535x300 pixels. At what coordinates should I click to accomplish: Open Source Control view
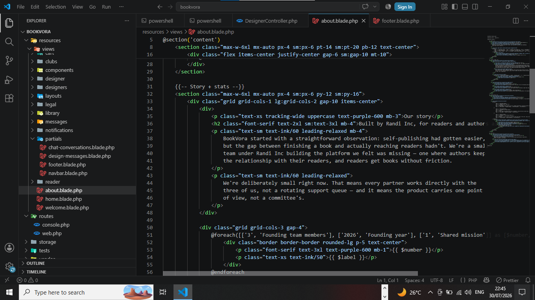point(9,61)
